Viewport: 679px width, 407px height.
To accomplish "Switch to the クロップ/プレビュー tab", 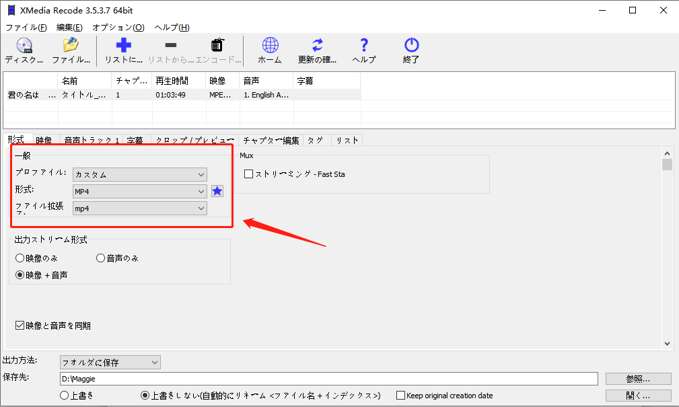I will click(194, 140).
